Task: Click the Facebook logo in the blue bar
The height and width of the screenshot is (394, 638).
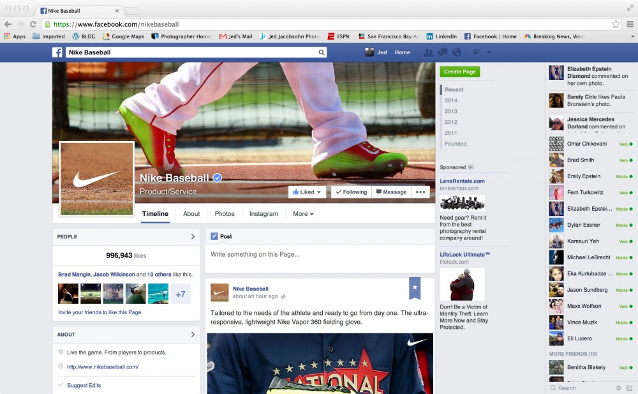Action: pyautogui.click(x=57, y=52)
